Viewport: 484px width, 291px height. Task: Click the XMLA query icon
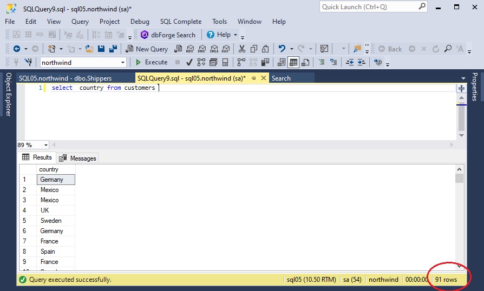coord(214,49)
